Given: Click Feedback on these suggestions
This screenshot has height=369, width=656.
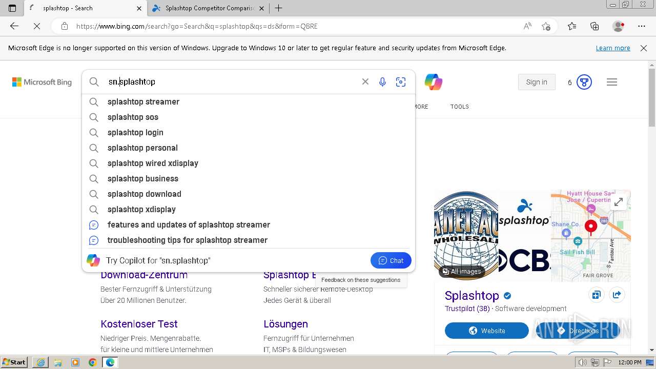Looking at the screenshot, I should point(361,280).
